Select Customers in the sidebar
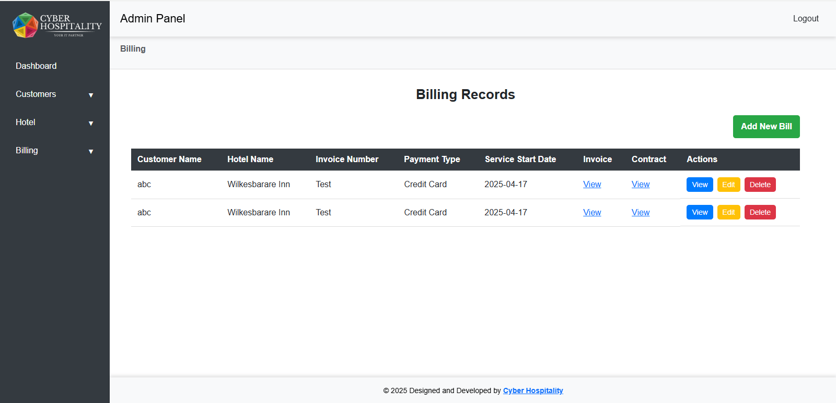This screenshot has height=403, width=836. [36, 94]
